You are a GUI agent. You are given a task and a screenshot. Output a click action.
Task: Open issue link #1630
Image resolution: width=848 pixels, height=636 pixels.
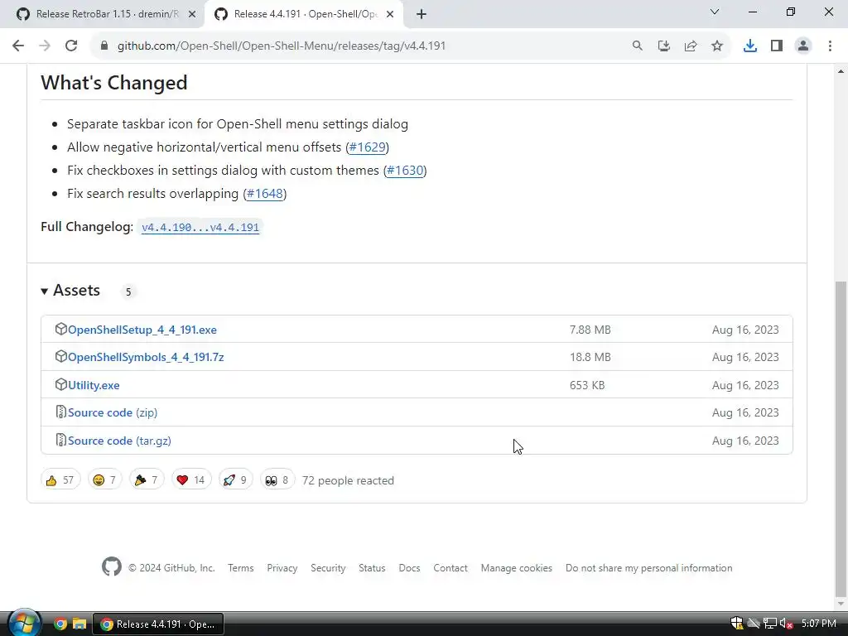tap(405, 171)
